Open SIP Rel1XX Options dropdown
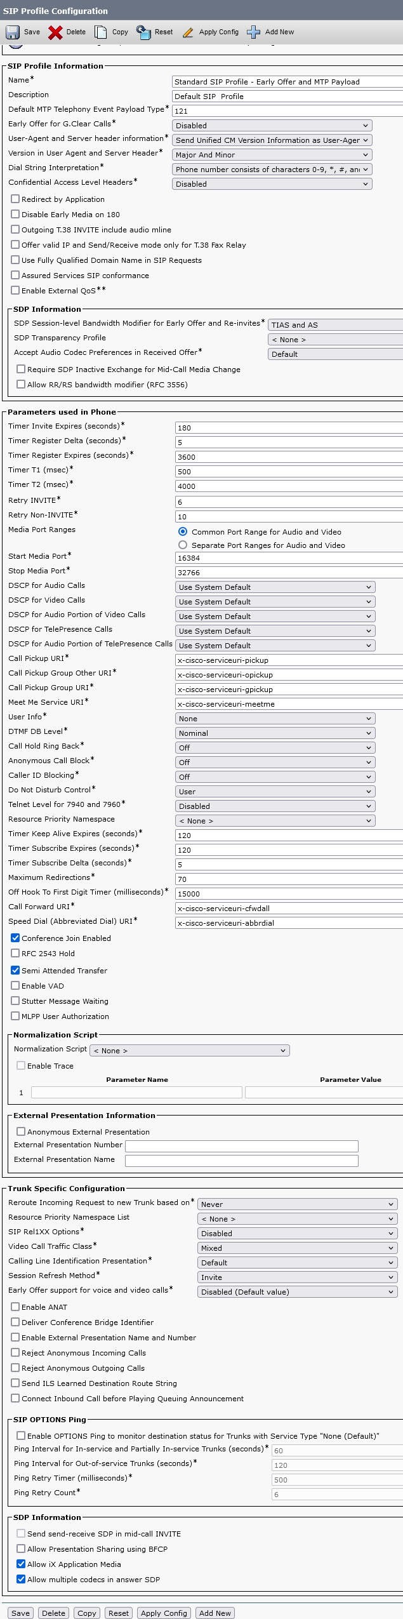The image size is (403, 1619). 297,1234
